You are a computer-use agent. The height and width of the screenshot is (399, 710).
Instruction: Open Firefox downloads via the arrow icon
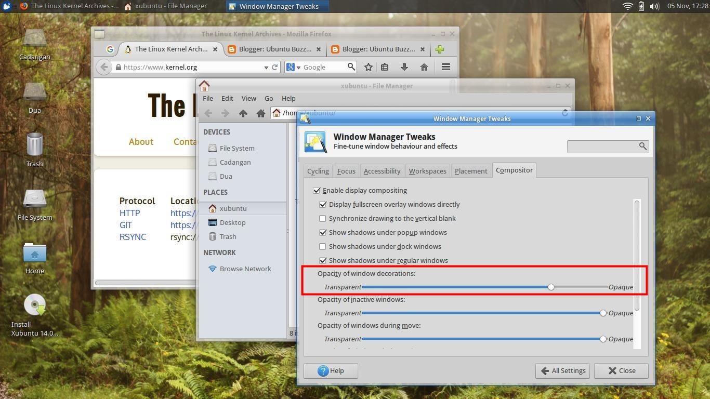point(404,66)
